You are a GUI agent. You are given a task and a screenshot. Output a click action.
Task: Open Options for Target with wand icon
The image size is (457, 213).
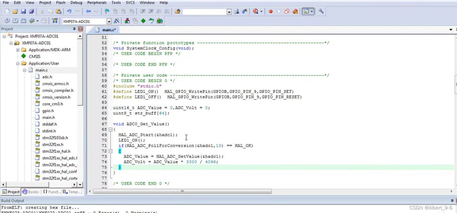click(x=117, y=21)
